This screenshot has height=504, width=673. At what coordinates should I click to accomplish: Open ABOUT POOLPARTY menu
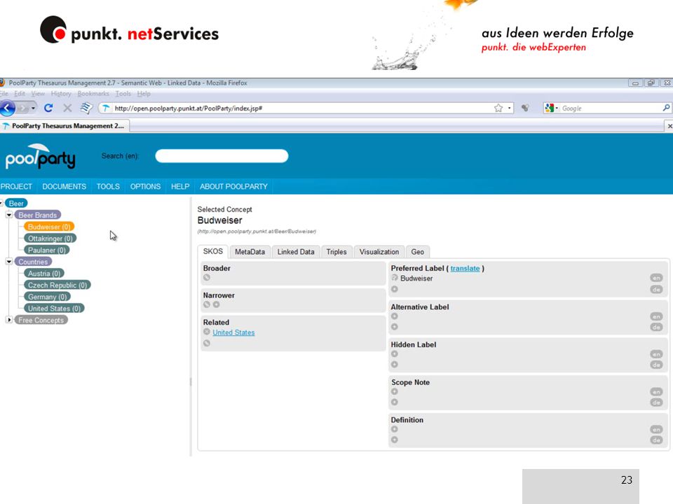coord(233,186)
